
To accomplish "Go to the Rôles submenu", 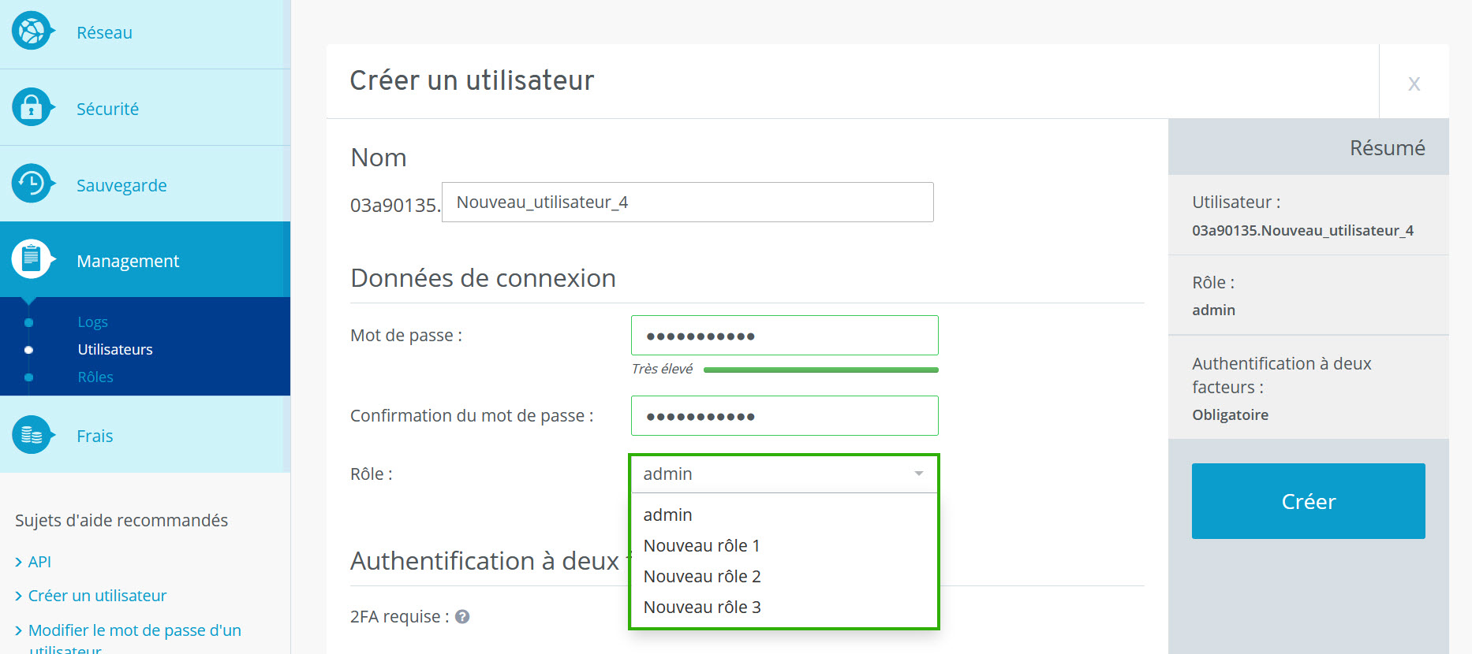I will point(95,377).
